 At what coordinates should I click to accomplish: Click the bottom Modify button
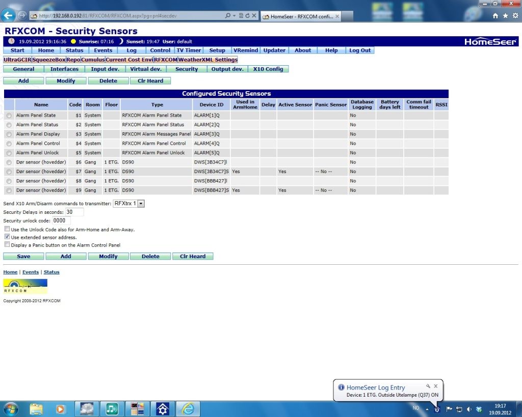point(108,257)
